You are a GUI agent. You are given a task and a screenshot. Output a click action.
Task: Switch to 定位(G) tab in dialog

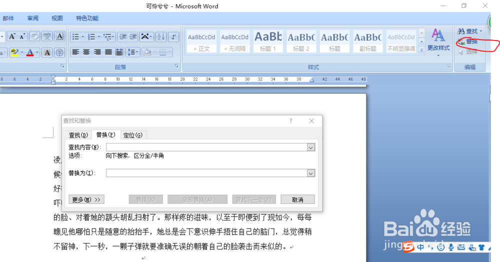(x=133, y=135)
